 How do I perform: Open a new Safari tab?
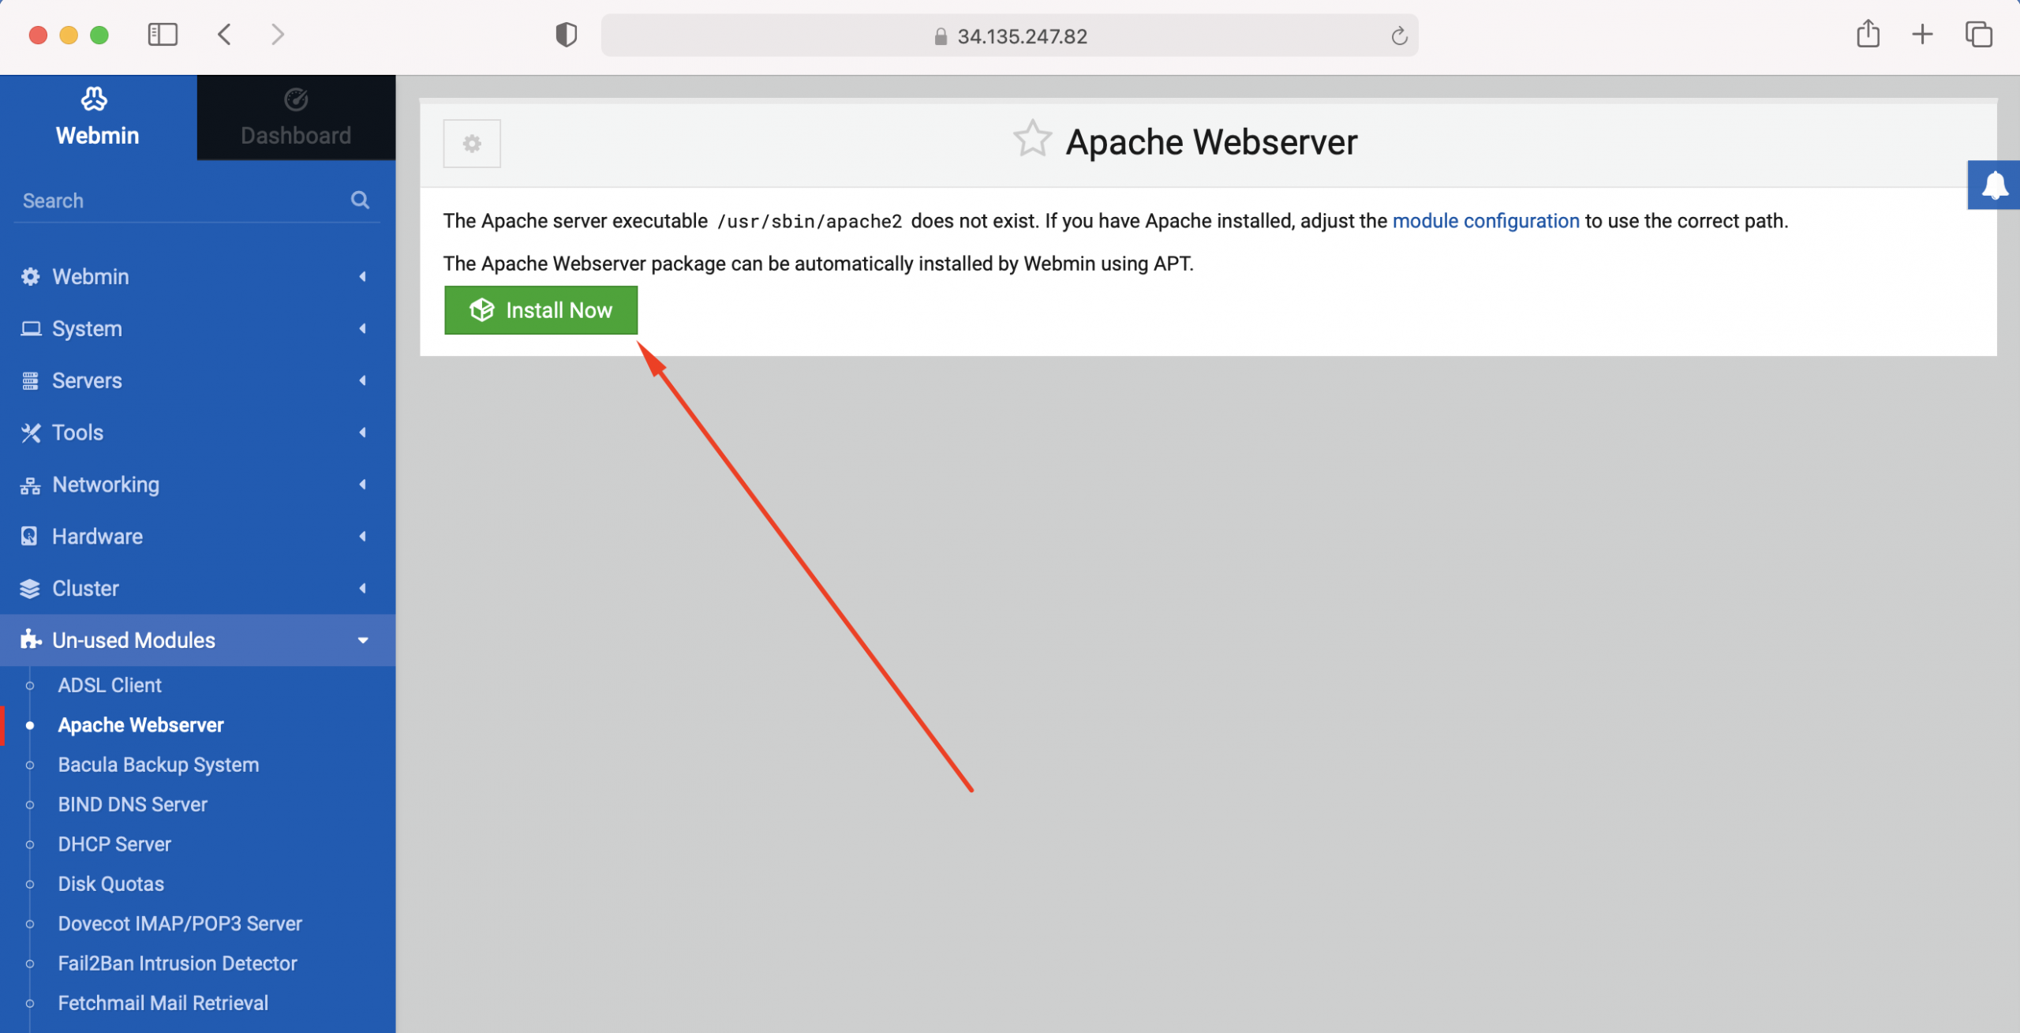(x=1923, y=34)
